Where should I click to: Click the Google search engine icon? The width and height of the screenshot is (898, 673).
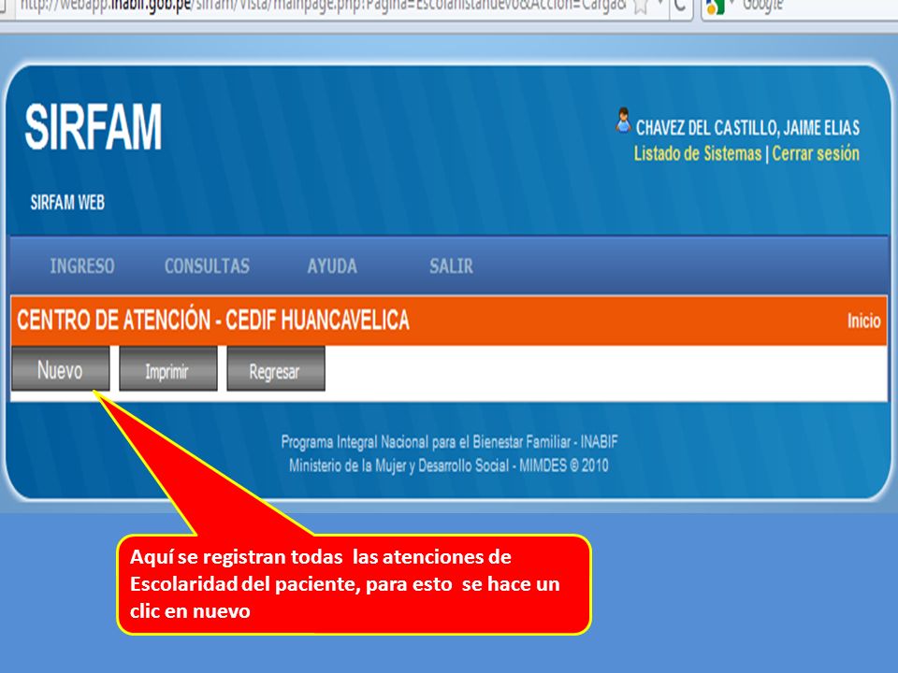tap(716, 7)
